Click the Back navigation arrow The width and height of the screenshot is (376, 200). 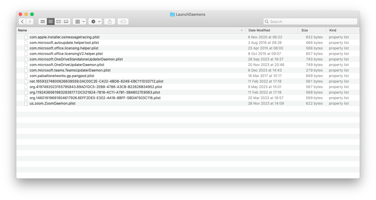pyautogui.click(x=22, y=21)
